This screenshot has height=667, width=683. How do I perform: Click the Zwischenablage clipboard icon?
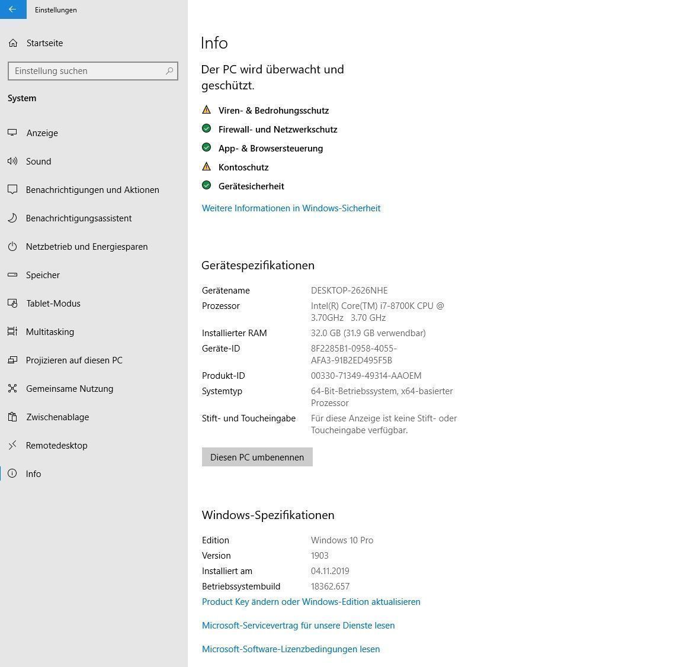(x=12, y=417)
